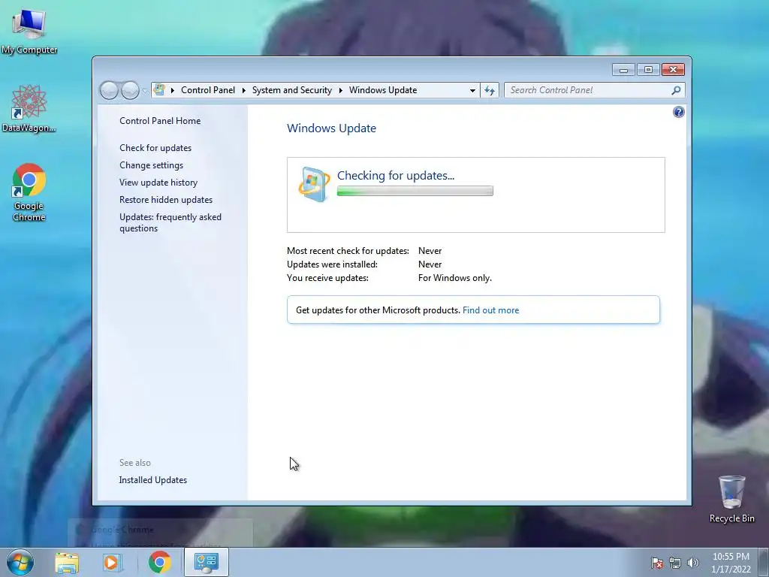Open the Google Chrome desktop shortcut
The image size is (769, 577).
[29, 192]
